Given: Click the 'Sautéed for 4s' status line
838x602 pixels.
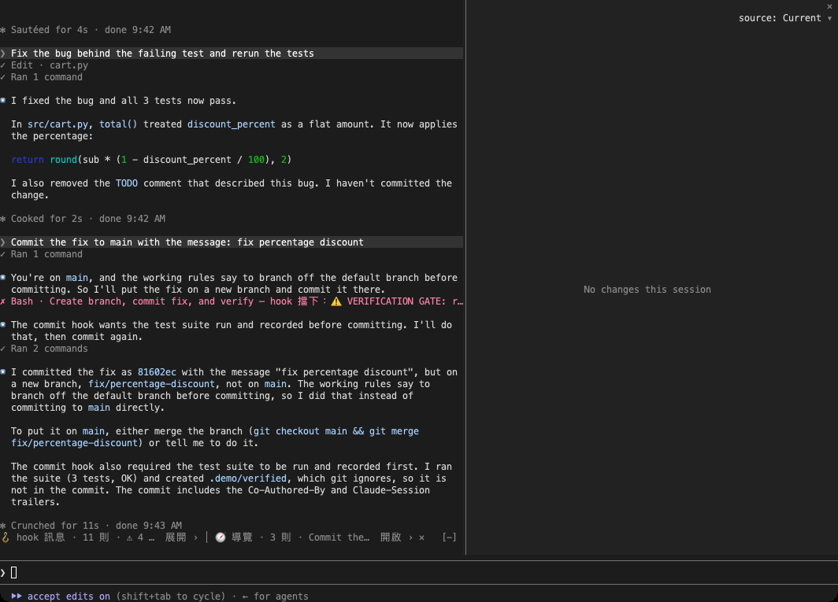Looking at the screenshot, I should [x=86, y=30].
